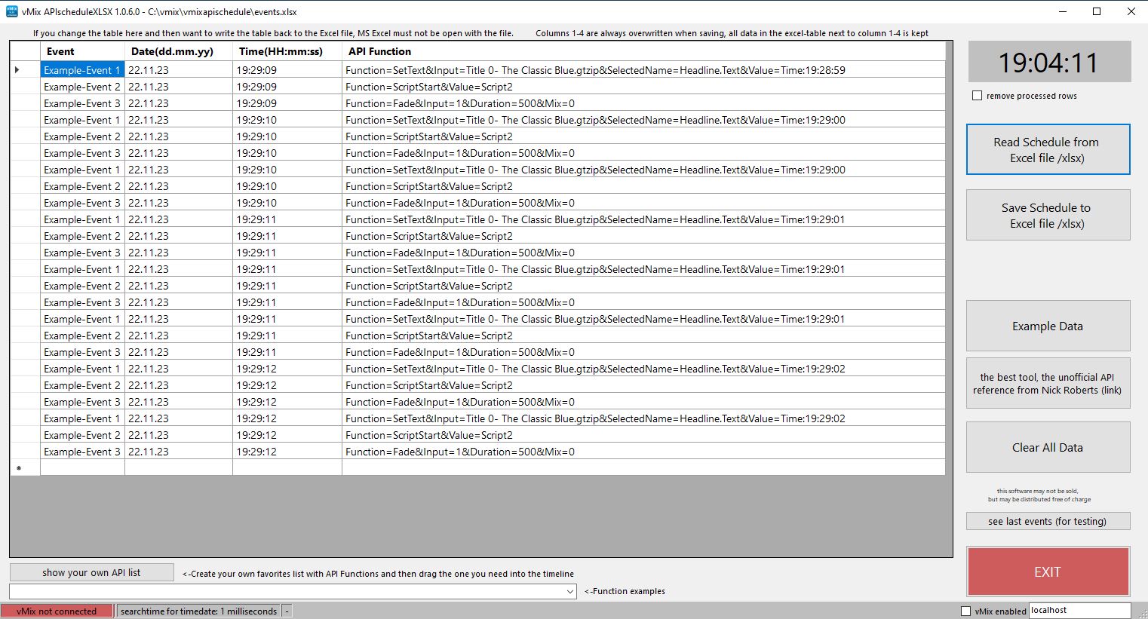Open the Function examples dropdown arrow
Image resolution: width=1148 pixels, height=619 pixels.
[x=570, y=592]
